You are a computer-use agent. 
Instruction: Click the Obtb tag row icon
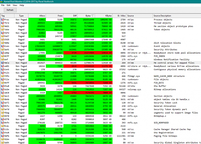coord(2,100)
